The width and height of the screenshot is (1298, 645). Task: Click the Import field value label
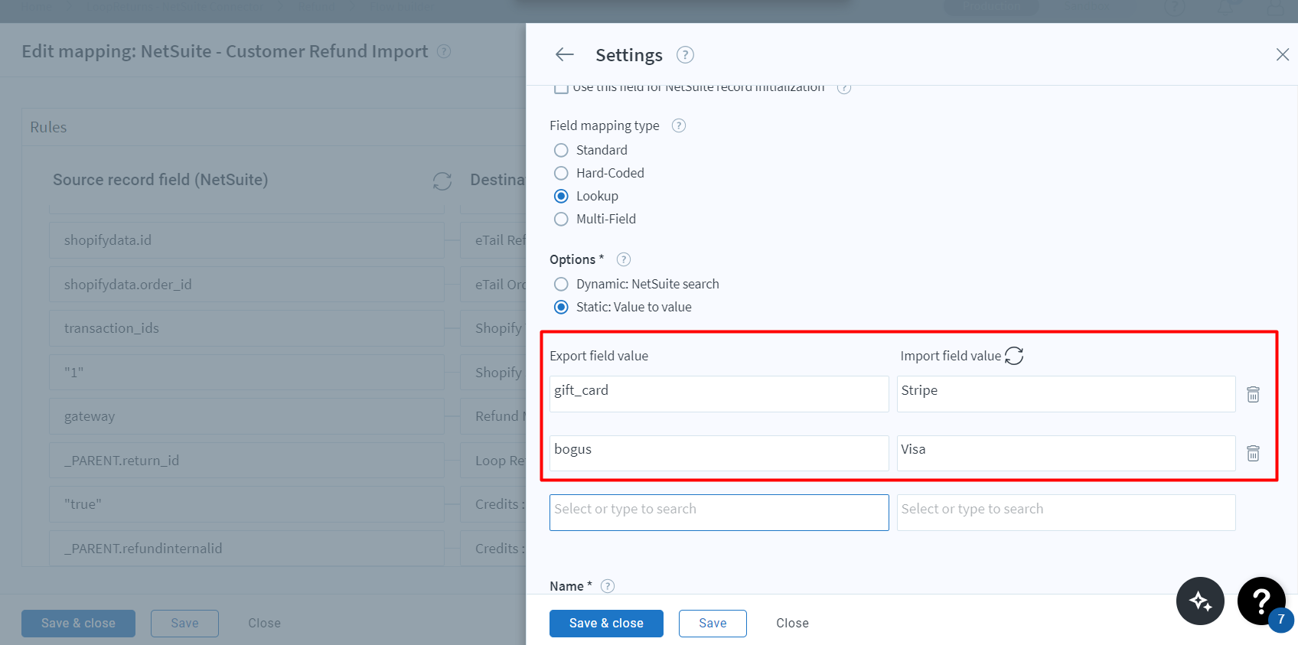pyautogui.click(x=951, y=356)
